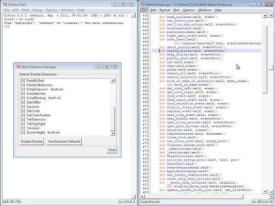Click Python Shell scroll down arrow
Image resolution: width=275 pixels, height=206 pixels.
pyautogui.click(x=133, y=197)
